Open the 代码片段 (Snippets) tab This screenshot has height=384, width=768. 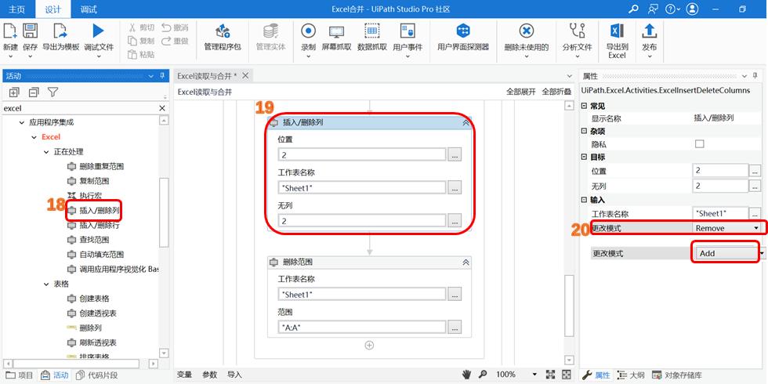[97, 375]
